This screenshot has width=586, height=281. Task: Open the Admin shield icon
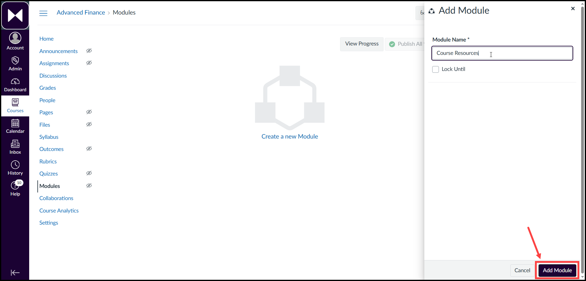click(x=15, y=60)
